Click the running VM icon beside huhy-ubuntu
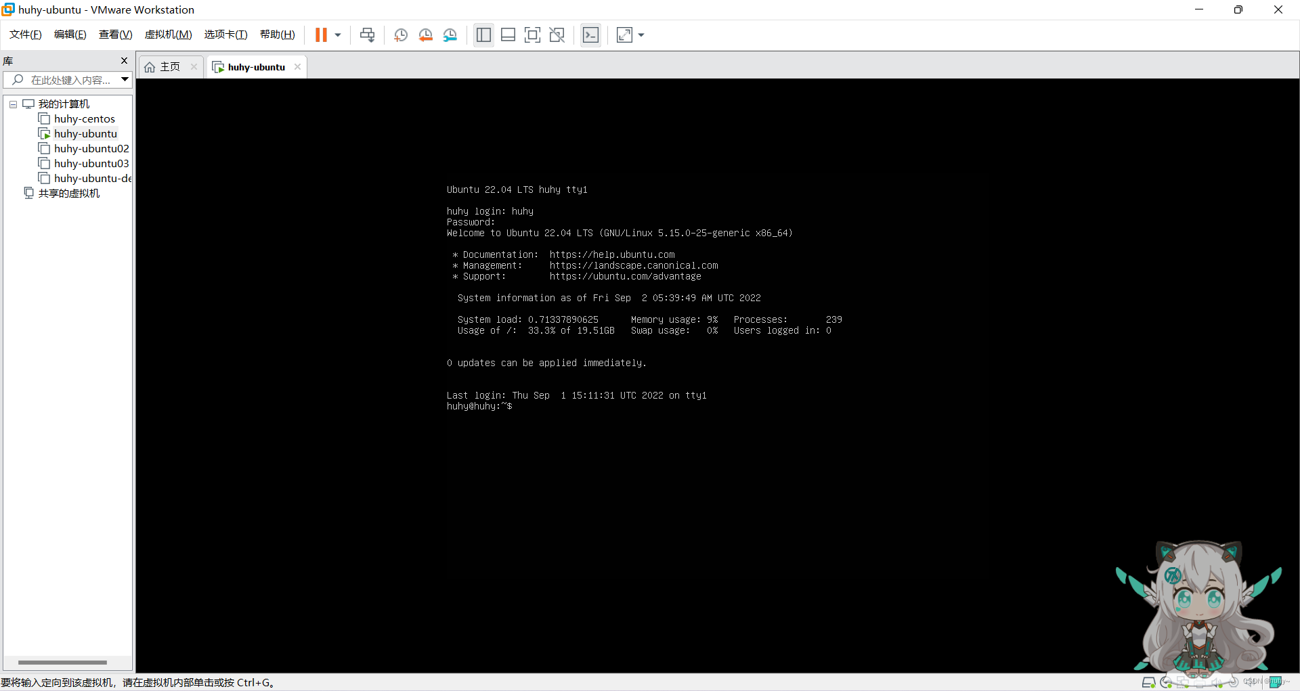1300x691 pixels. point(45,134)
